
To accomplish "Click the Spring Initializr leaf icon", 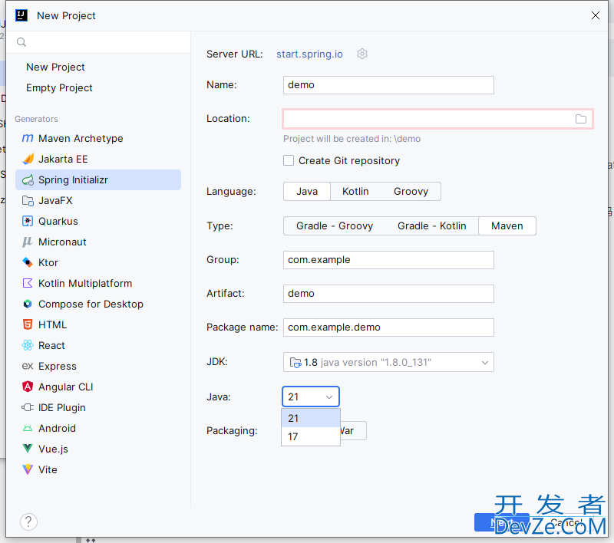I will tap(28, 180).
